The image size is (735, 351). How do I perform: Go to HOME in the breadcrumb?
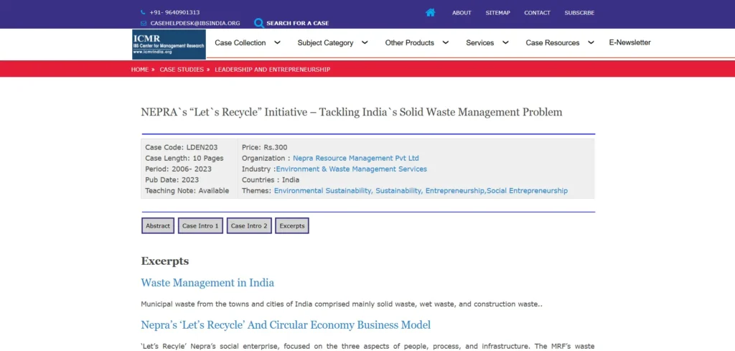click(140, 70)
